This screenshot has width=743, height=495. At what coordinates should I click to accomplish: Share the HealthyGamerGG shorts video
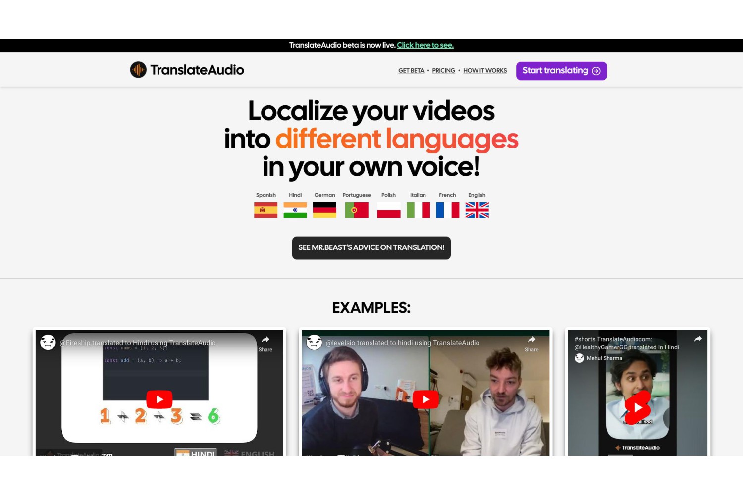click(698, 339)
